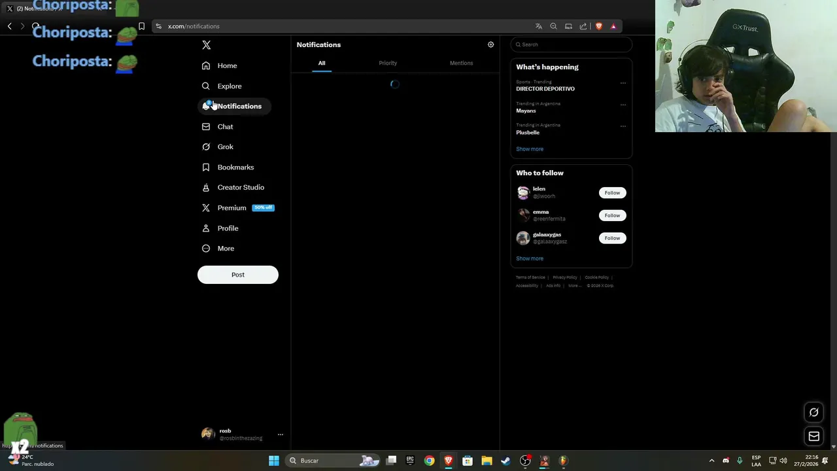Open Google Chrome from the taskbar

coord(429,461)
